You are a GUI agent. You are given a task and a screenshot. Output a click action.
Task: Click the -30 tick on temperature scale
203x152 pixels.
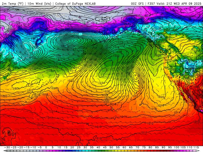pyautogui.click(x=7, y=147)
